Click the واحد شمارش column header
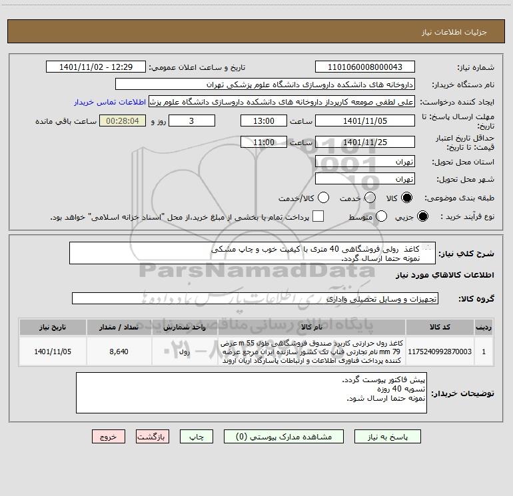Viewport: 513px width, 496px height. (185, 328)
